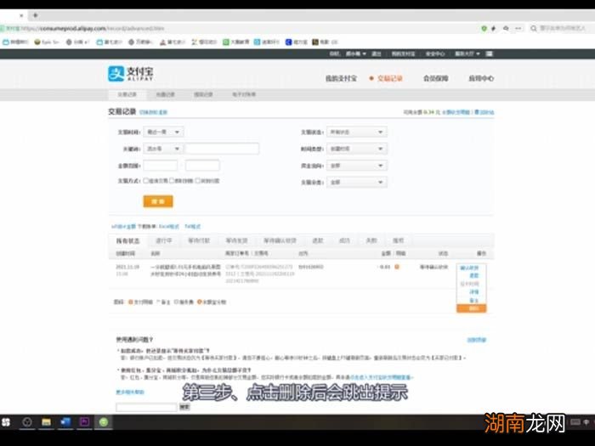Open File Explorer from the taskbar
The height and width of the screenshot is (446, 595).
[46, 422]
